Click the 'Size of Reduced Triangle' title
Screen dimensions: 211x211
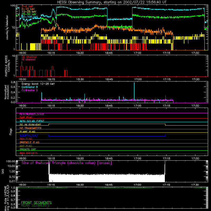(x=67, y=163)
